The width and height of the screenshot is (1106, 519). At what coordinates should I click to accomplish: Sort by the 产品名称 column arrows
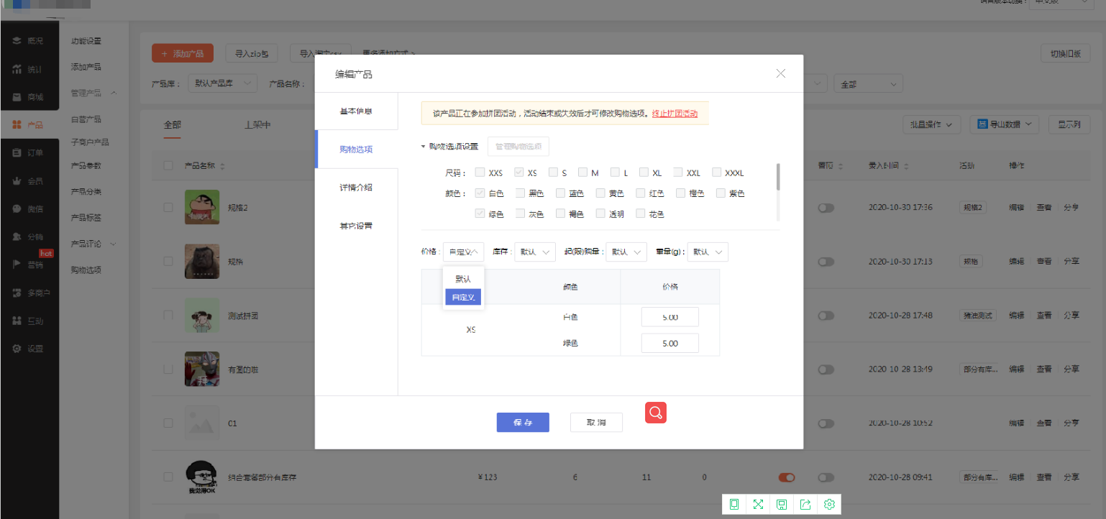[x=222, y=166]
